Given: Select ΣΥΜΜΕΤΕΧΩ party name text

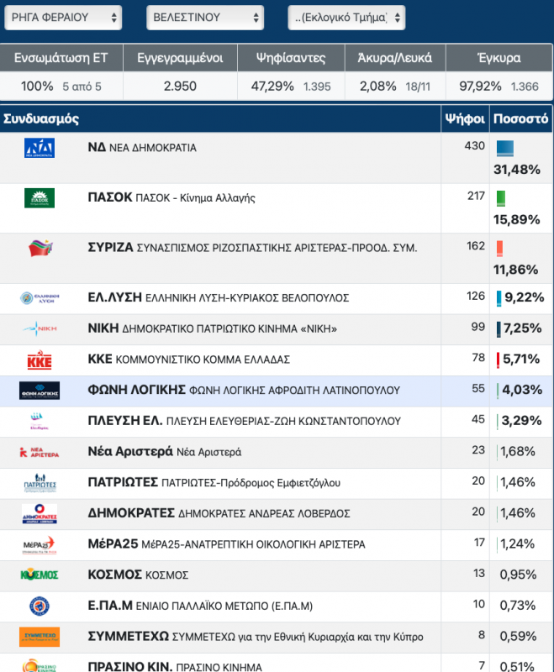Looking at the screenshot, I should 256,637.
